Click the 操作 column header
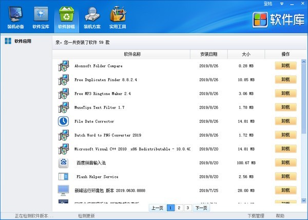 tap(285, 54)
